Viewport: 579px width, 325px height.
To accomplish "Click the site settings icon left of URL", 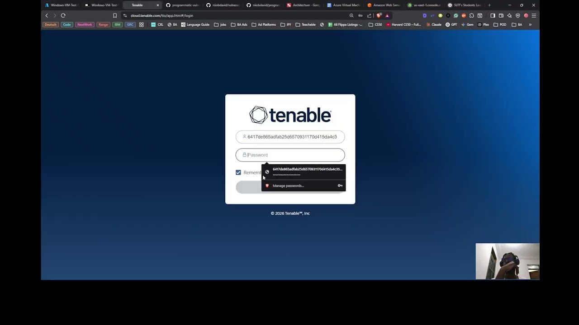I will [125, 15].
